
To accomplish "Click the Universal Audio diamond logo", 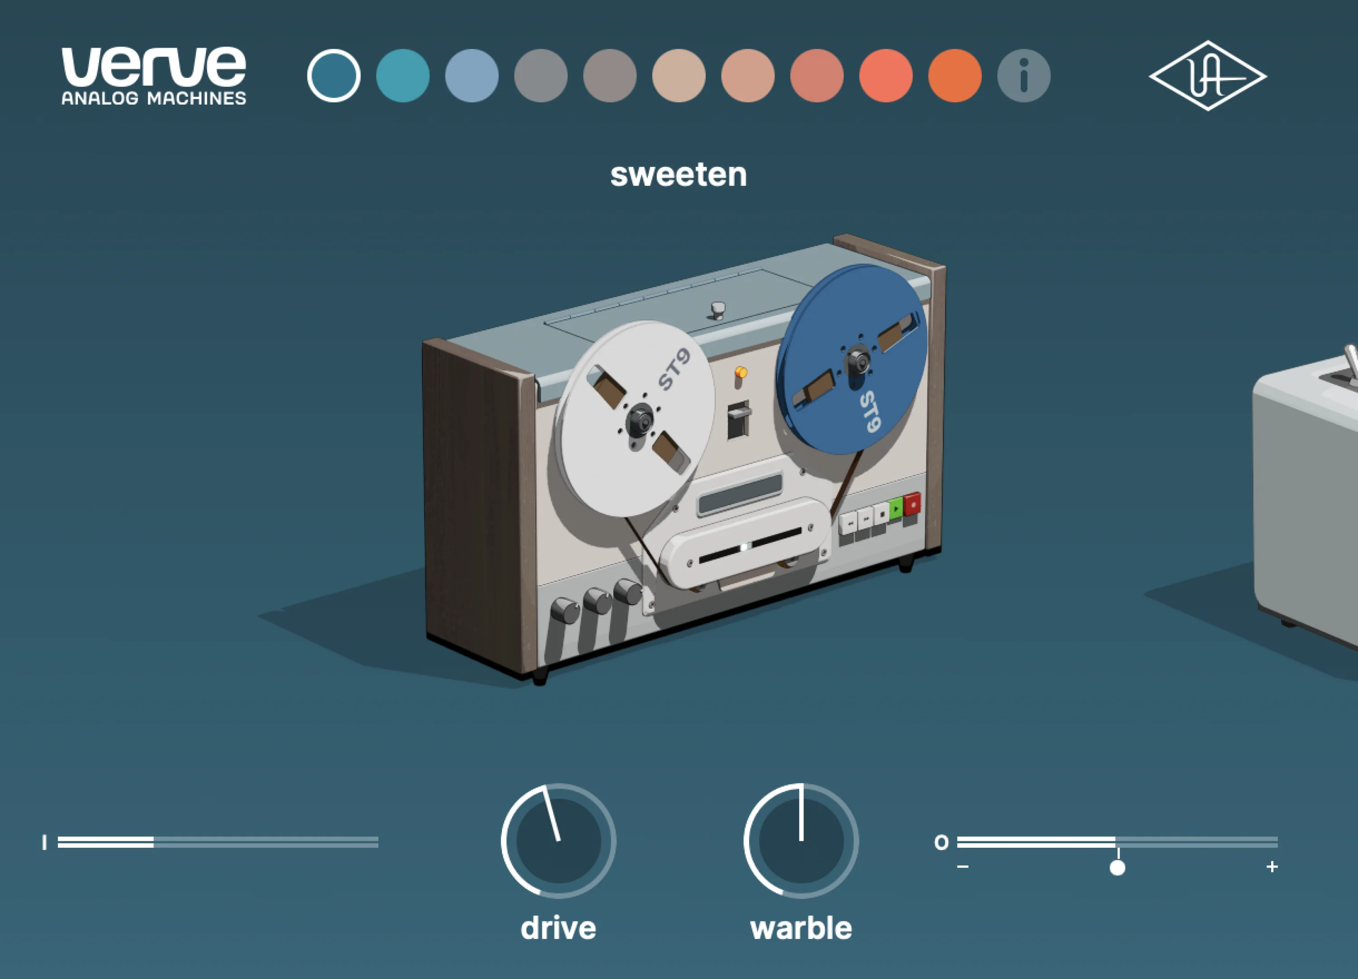I will pyautogui.click(x=1208, y=76).
